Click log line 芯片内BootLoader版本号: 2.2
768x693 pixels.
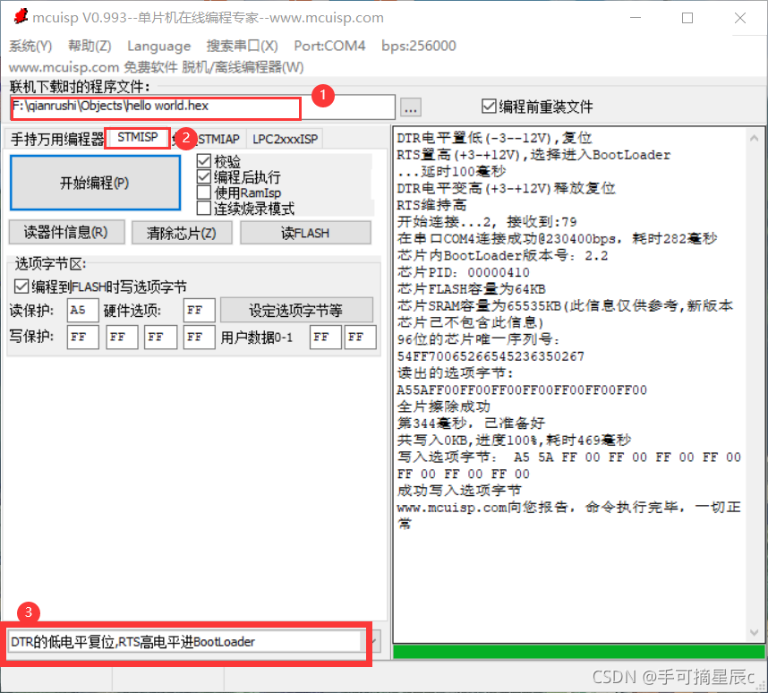tap(502, 255)
